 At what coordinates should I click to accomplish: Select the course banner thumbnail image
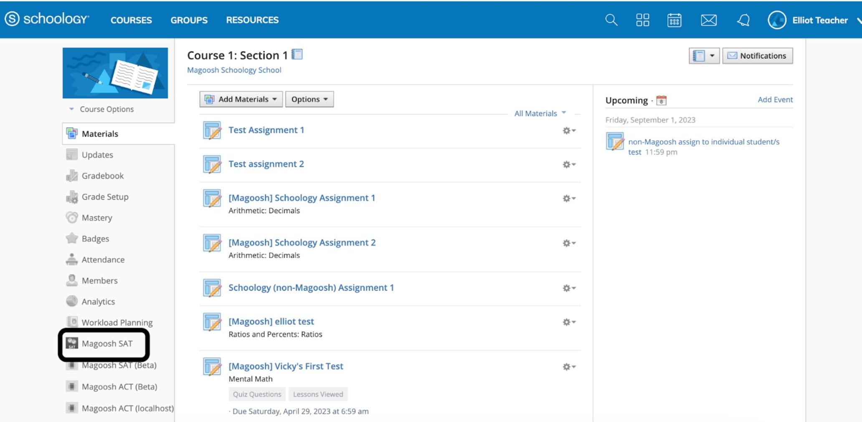[115, 72]
